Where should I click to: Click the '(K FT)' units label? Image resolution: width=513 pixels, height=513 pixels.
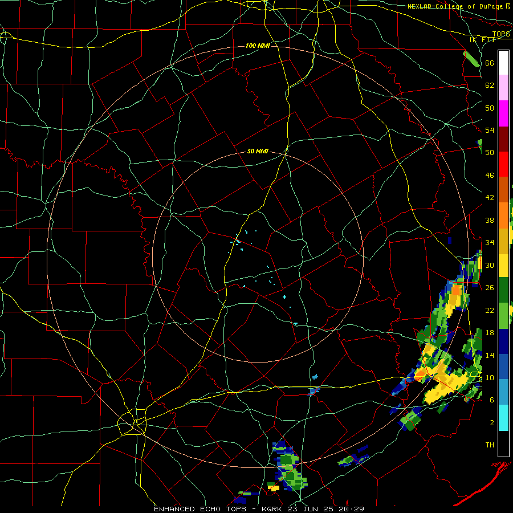pyautogui.click(x=482, y=40)
